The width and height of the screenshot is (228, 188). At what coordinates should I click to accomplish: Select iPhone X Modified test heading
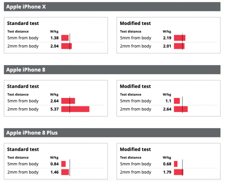pyautogui.click(x=136, y=23)
